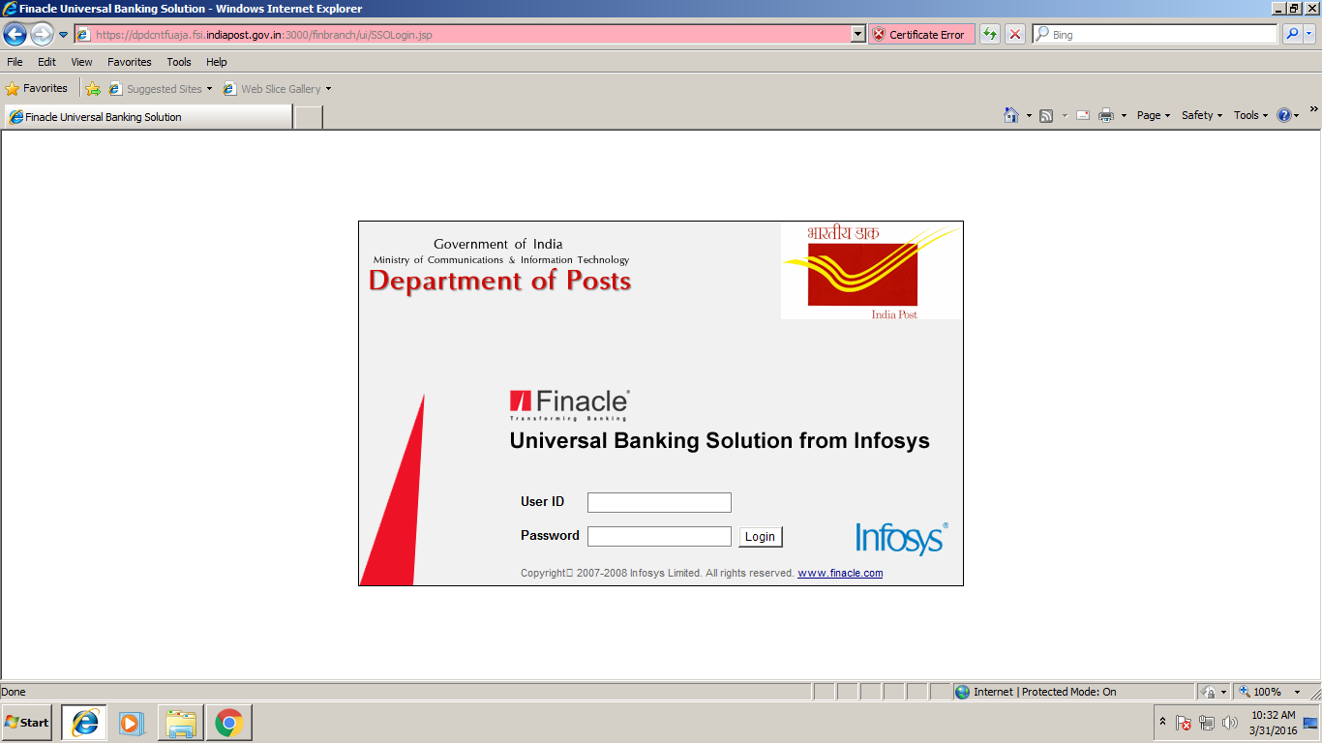Open the Home page icon
Viewport: 1322px width, 743px height.
[x=1011, y=114]
